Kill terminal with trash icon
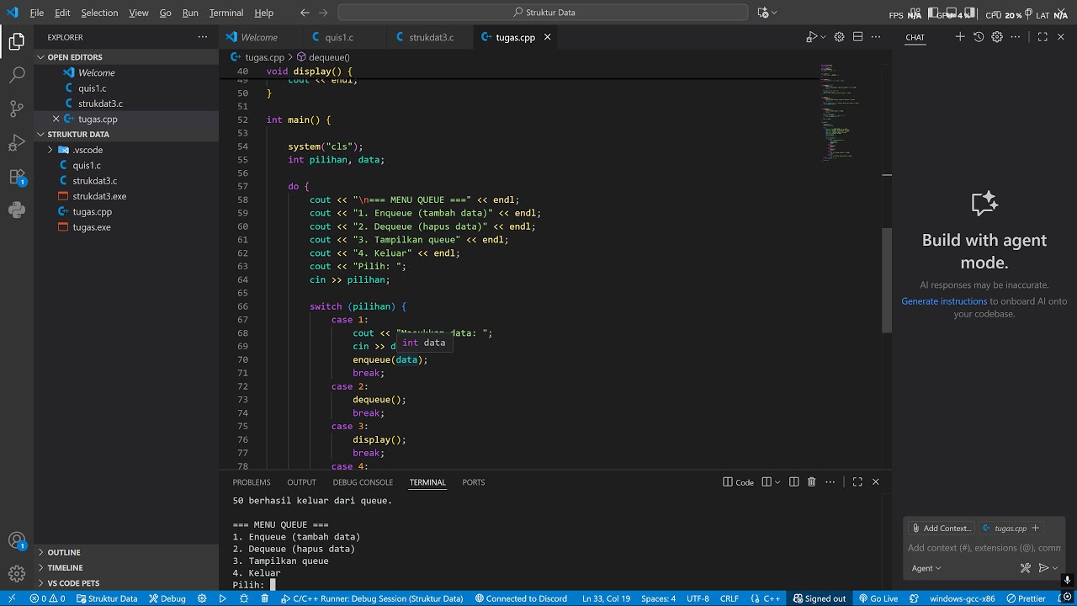The width and height of the screenshot is (1077, 606). (812, 482)
